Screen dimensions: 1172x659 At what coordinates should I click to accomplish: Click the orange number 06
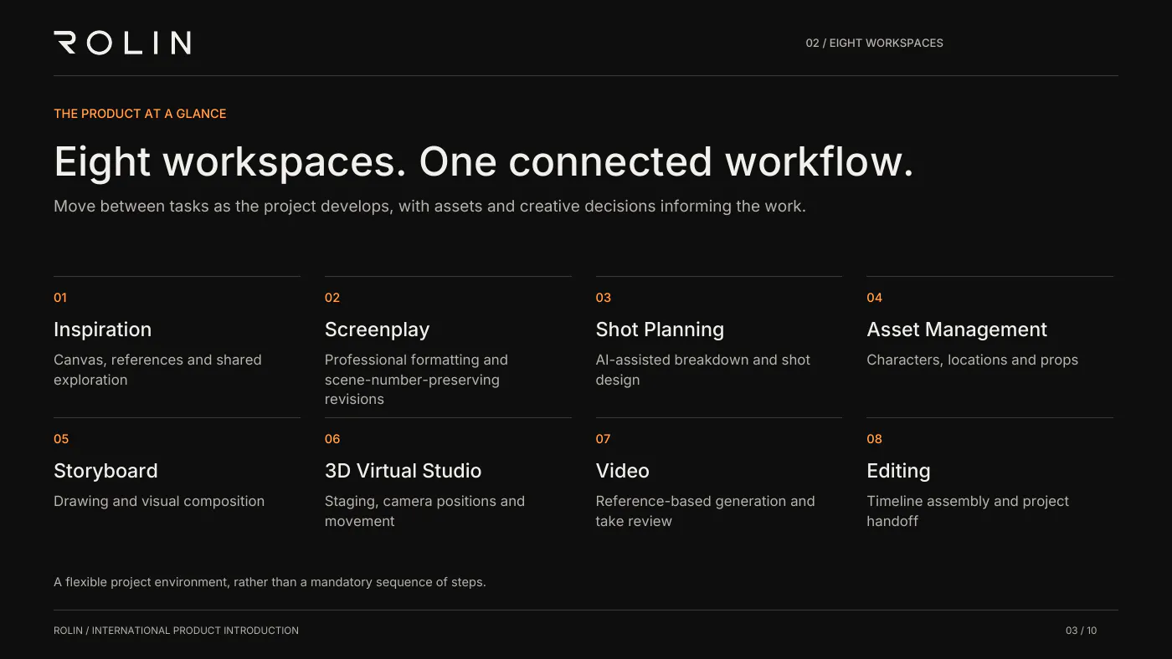(332, 439)
